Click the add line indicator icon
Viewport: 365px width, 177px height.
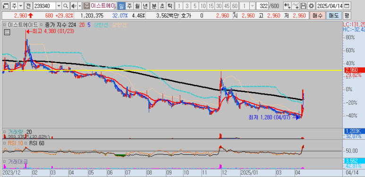coord(296,6)
